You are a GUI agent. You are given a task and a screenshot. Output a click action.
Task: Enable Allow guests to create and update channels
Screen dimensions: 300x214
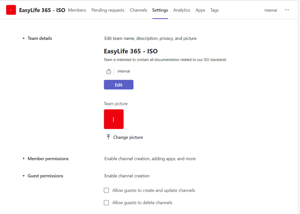tap(106, 190)
